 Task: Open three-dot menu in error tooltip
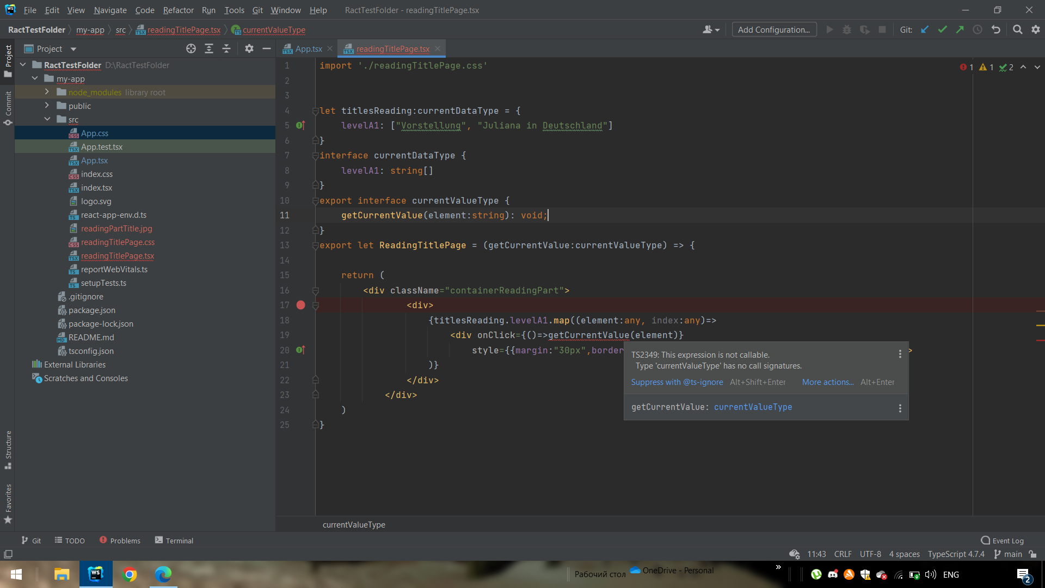click(x=900, y=354)
